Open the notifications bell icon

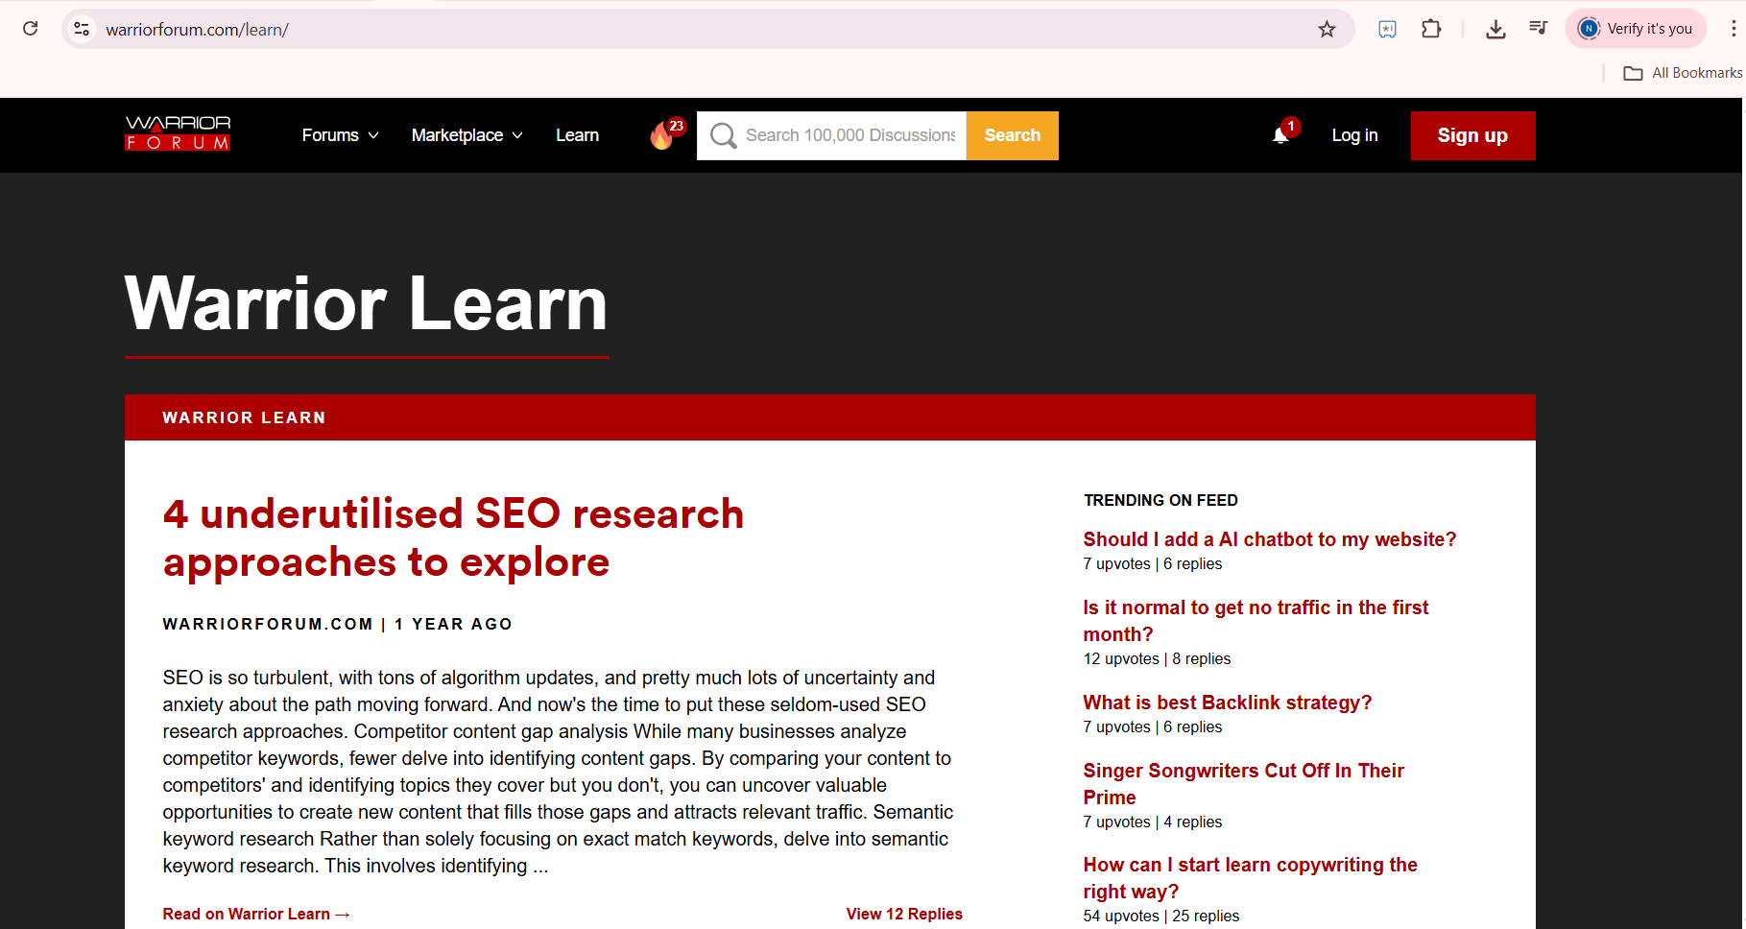1282,133
